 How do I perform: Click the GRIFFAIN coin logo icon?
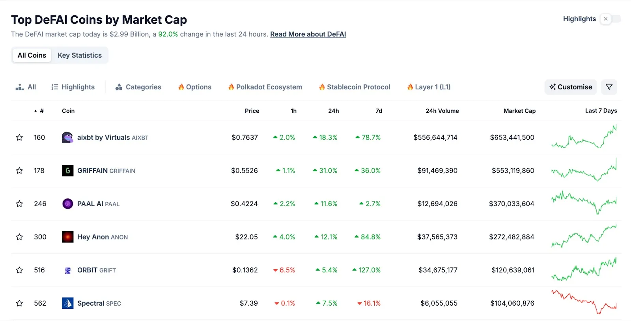[x=67, y=171]
